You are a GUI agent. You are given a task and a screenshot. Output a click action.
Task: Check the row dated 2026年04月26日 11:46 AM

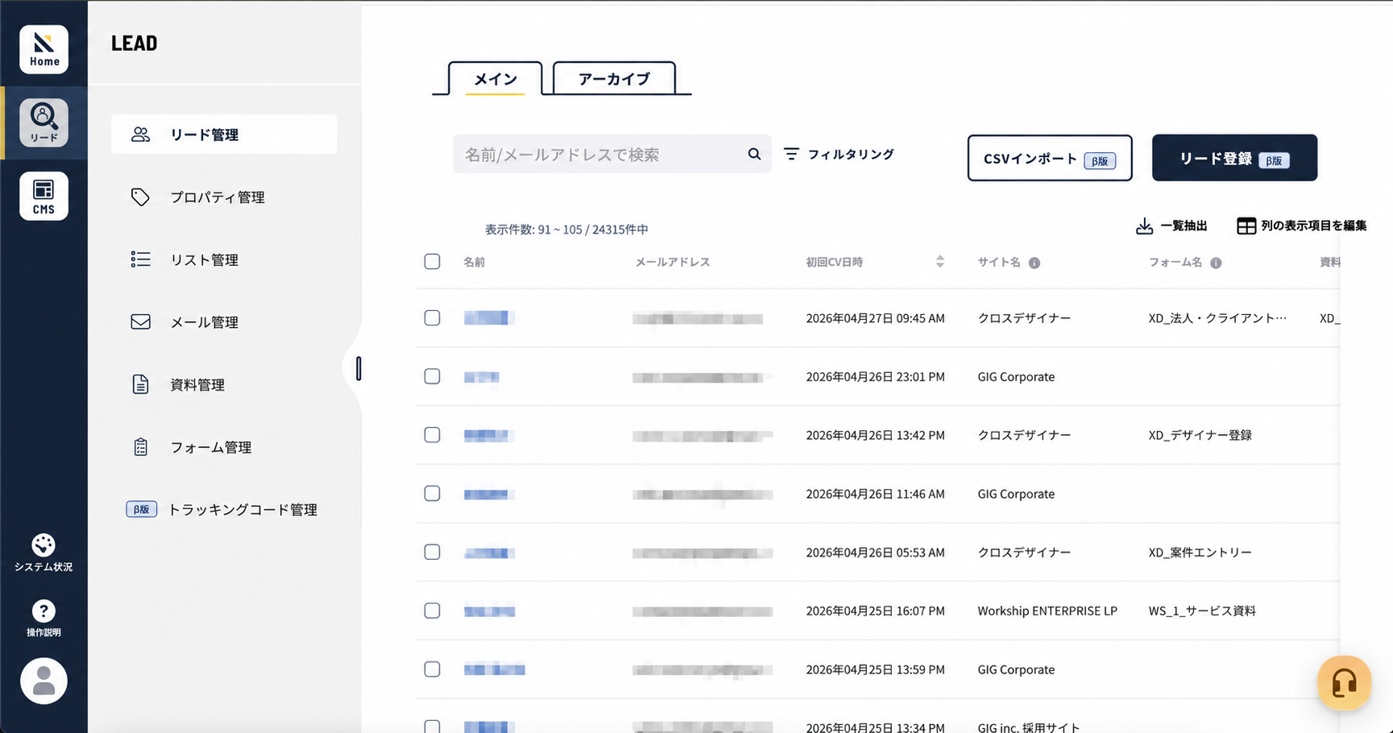point(432,494)
